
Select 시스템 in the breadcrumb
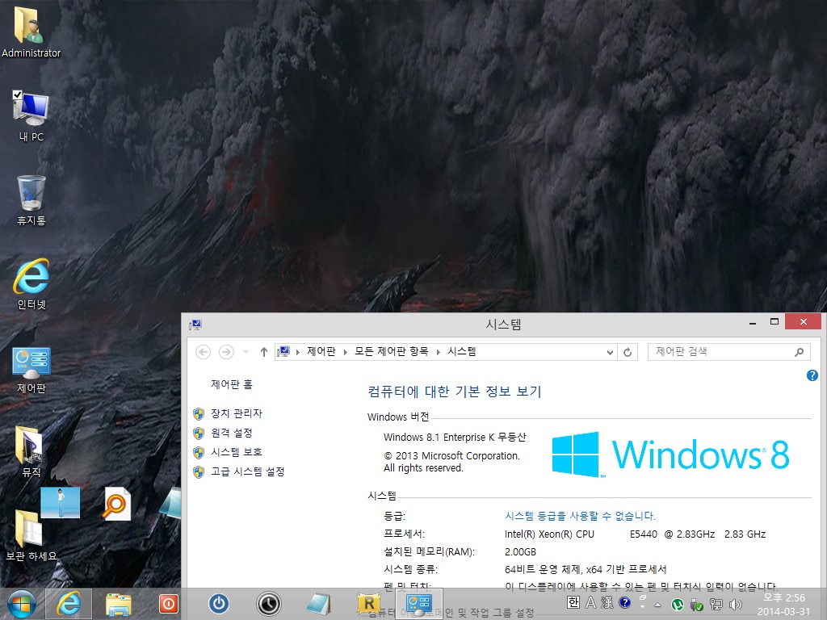click(x=461, y=351)
